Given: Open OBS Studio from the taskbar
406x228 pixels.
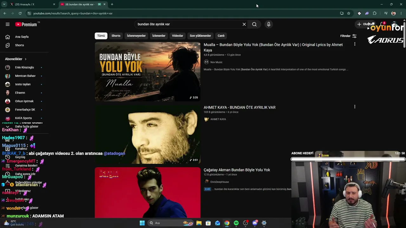Looking at the screenshot, I should (246, 223).
